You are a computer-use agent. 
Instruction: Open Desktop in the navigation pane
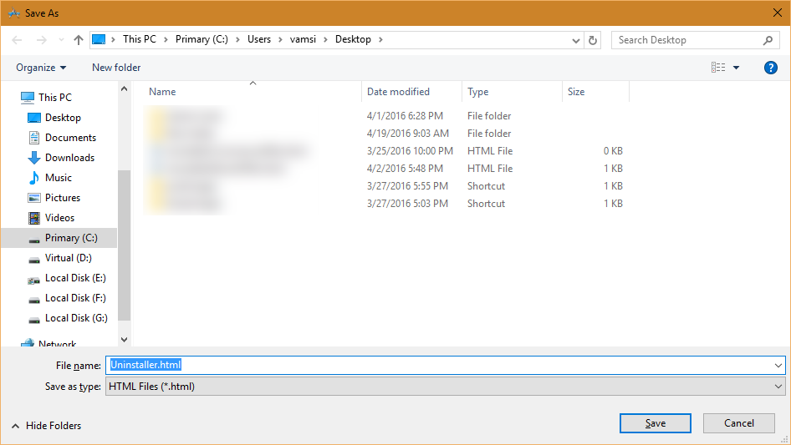[63, 118]
